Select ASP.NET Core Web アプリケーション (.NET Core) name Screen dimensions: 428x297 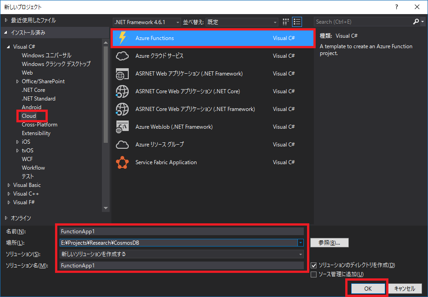coord(187,91)
